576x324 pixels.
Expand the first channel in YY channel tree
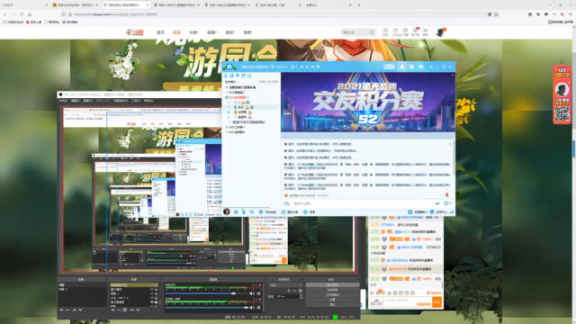pos(227,87)
